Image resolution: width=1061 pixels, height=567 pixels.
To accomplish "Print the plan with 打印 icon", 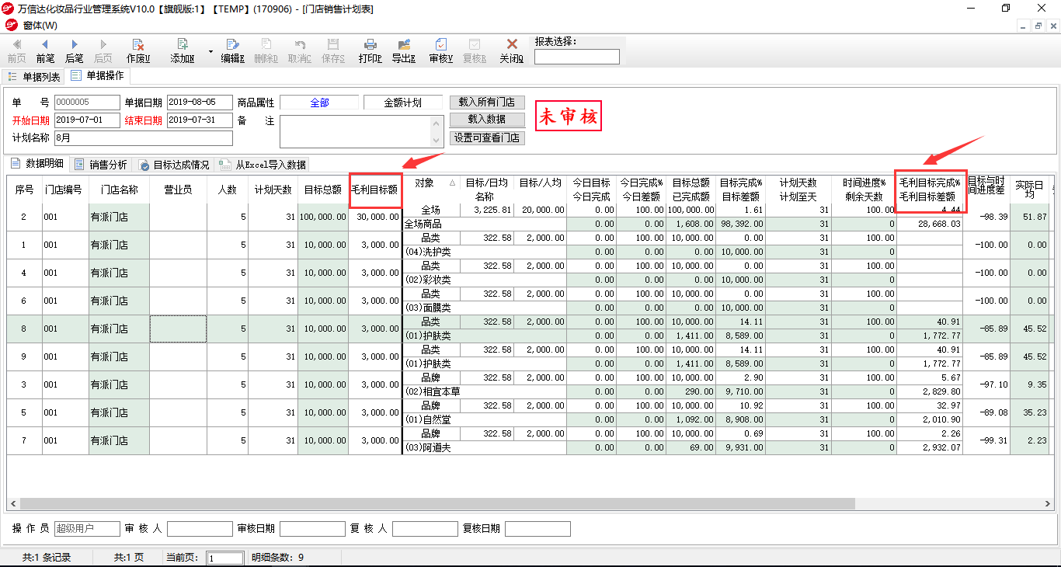I will [370, 50].
